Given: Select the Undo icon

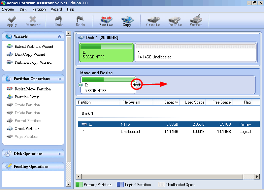Looking at the screenshot, I should tap(58, 20).
